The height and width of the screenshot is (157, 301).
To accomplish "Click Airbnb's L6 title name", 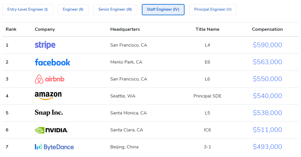I will click(207, 79).
